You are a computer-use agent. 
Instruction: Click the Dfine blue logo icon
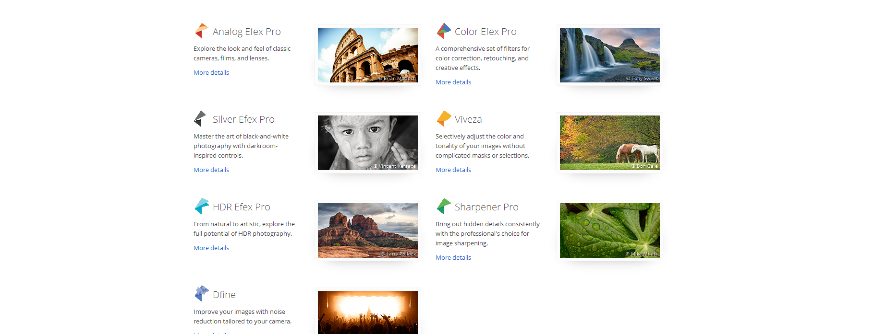202,294
